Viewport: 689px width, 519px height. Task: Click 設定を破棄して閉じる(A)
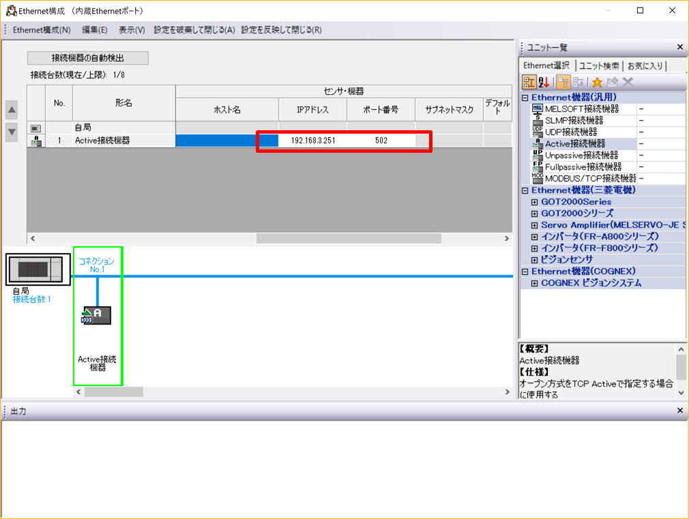194,30
